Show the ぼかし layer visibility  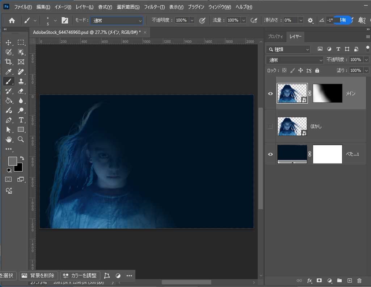(x=270, y=126)
